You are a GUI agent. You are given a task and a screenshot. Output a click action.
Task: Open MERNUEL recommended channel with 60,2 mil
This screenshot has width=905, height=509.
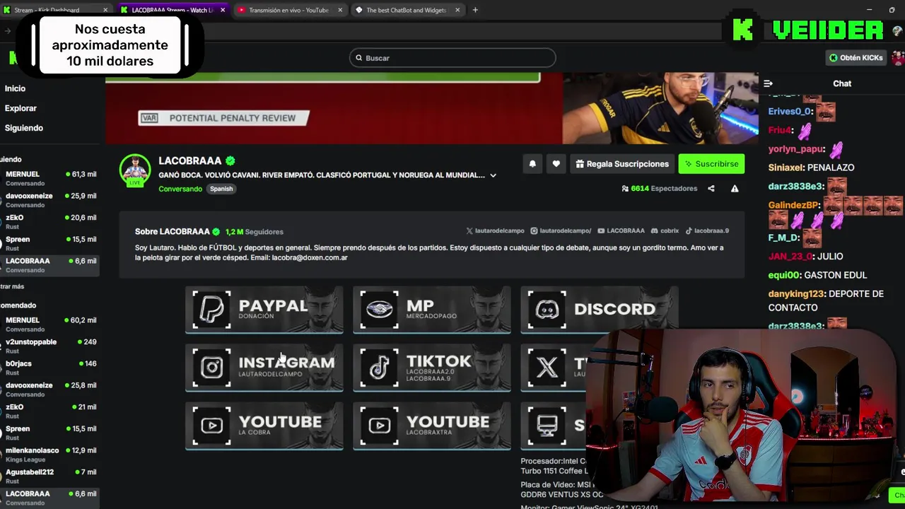49,324
